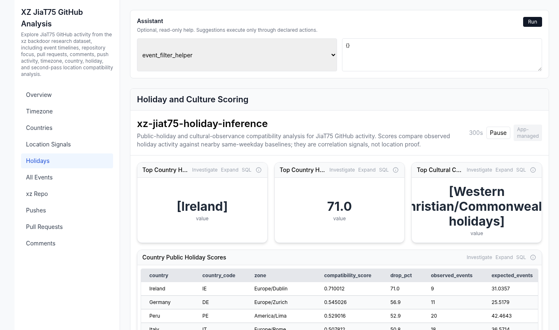Image resolution: width=559 pixels, height=330 pixels.
Task: Open the Pushes page
Action: 67,210
